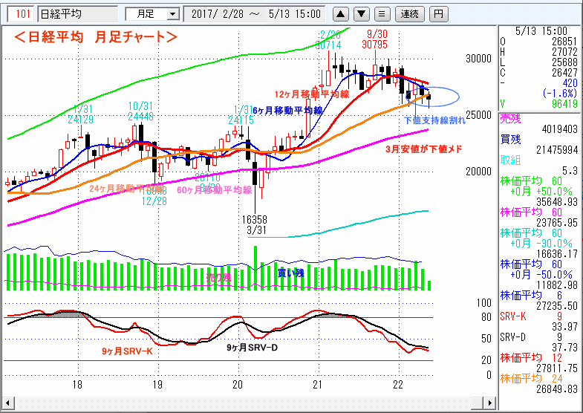
Task: Open the 月足 timeframe dropdown
Action: pyautogui.click(x=152, y=13)
